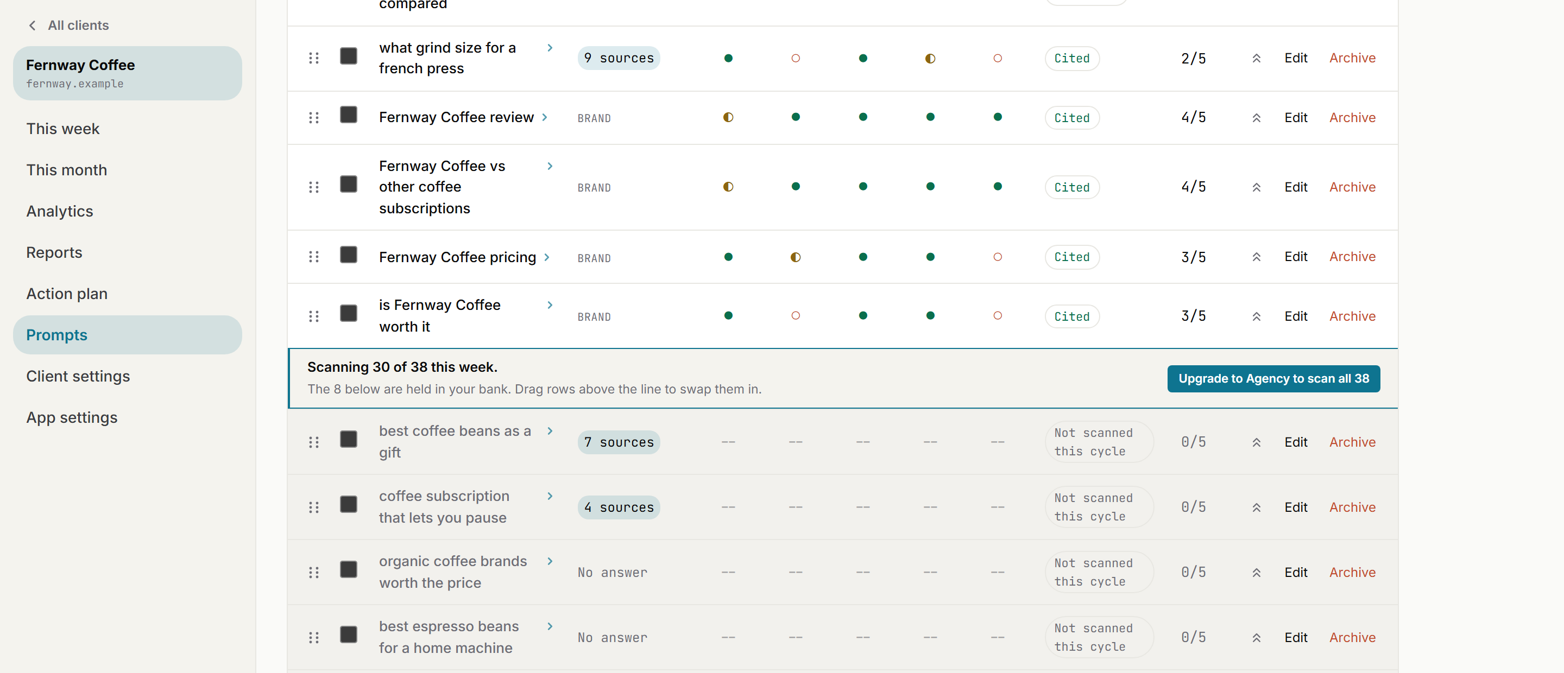Grab drag handle for organic coffee brands row

[314, 572]
